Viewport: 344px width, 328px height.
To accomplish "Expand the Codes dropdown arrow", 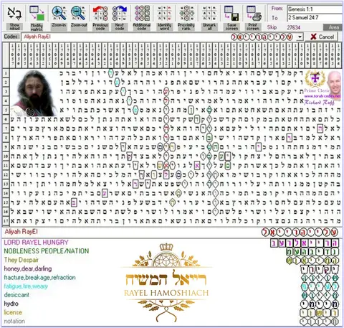I will pos(300,37).
